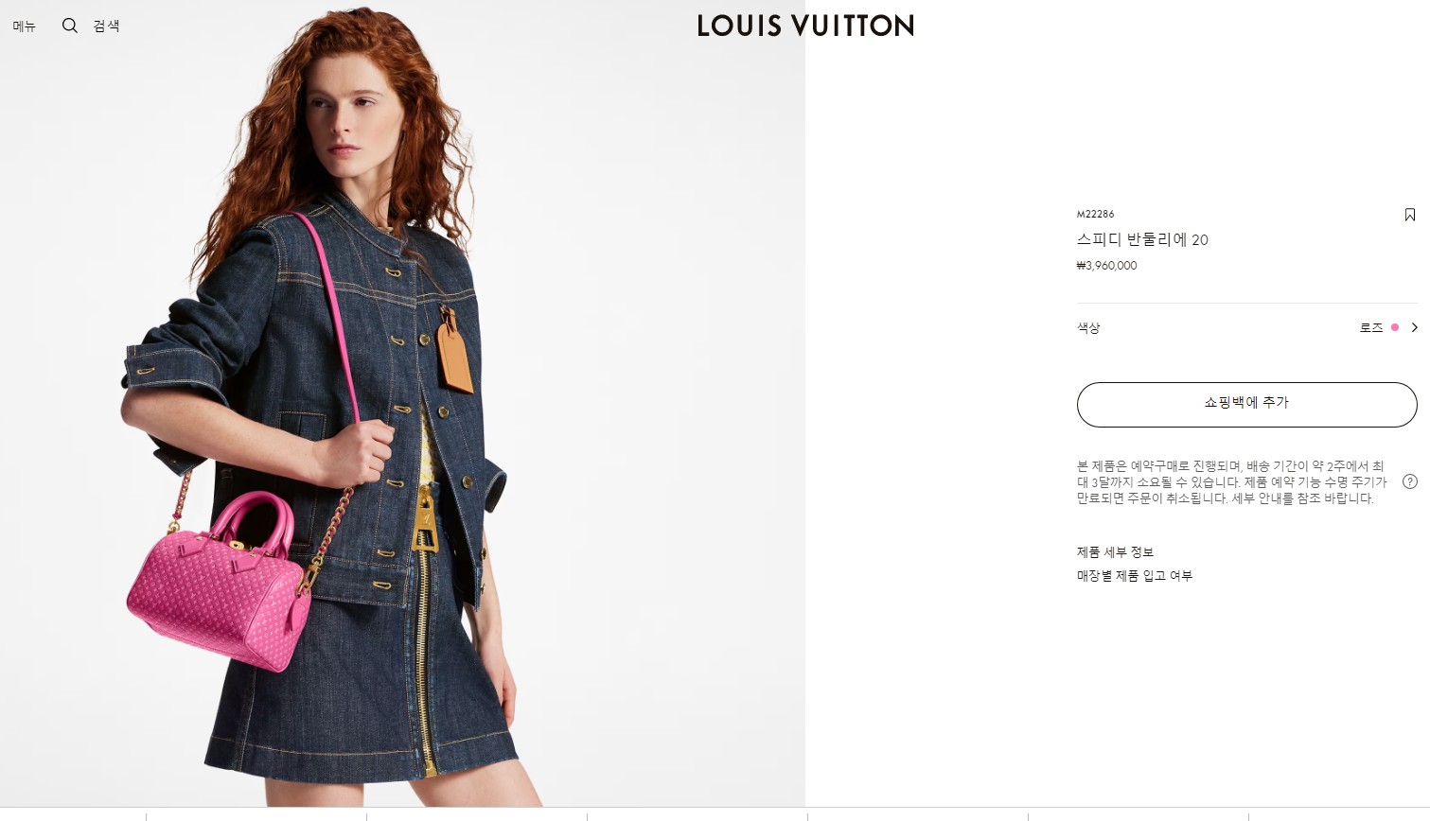Click the 검색 search label

[x=106, y=26]
